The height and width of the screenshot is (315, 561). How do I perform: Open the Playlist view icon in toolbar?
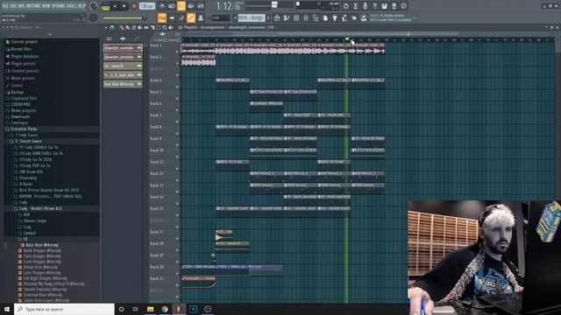[277, 17]
